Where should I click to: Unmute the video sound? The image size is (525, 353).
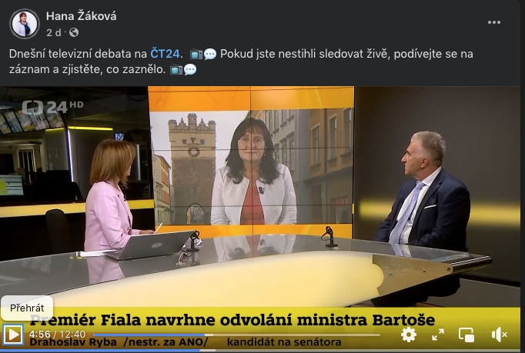[499, 335]
